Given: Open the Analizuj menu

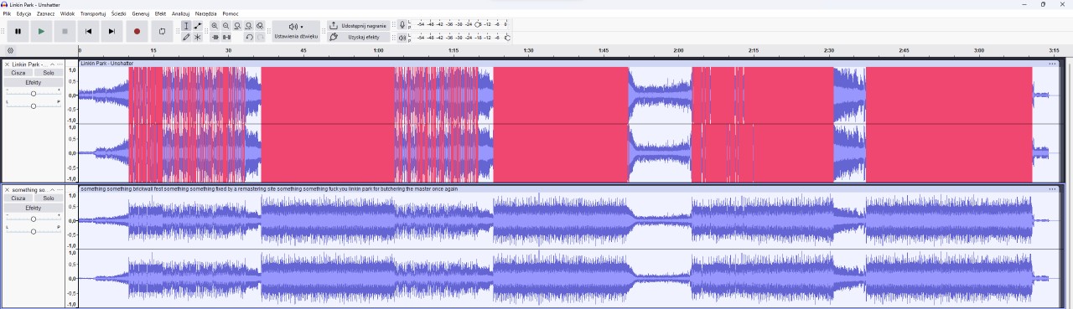Looking at the screenshot, I should [x=180, y=13].
